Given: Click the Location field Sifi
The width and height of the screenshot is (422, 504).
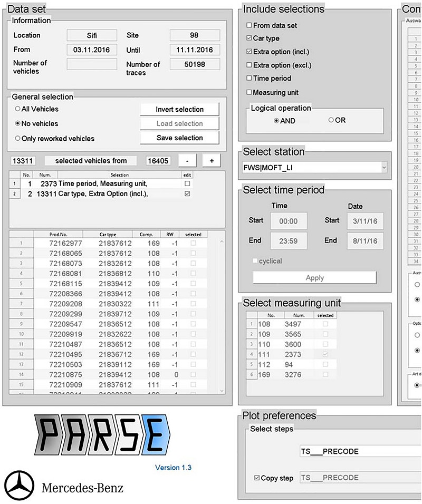Looking at the screenshot, I should coord(92,35).
